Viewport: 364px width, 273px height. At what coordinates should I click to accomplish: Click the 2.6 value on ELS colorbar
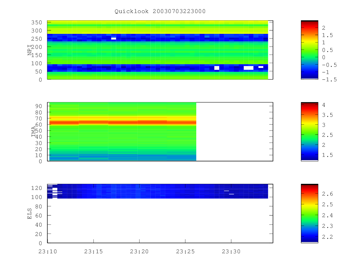click(327, 194)
